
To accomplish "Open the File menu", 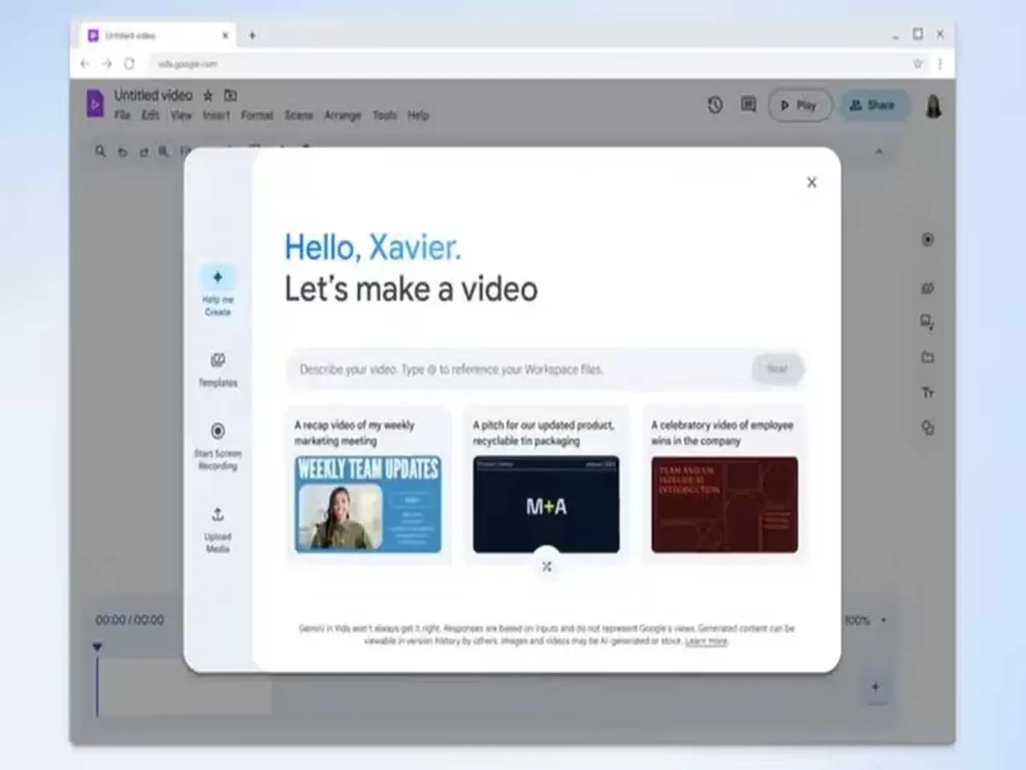I will coord(122,115).
